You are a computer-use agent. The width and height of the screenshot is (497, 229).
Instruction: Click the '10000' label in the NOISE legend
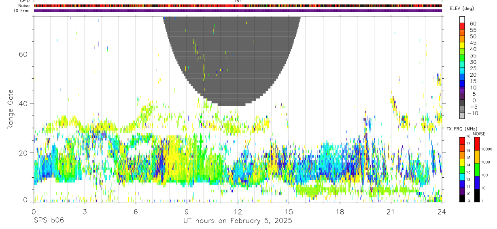487,149
